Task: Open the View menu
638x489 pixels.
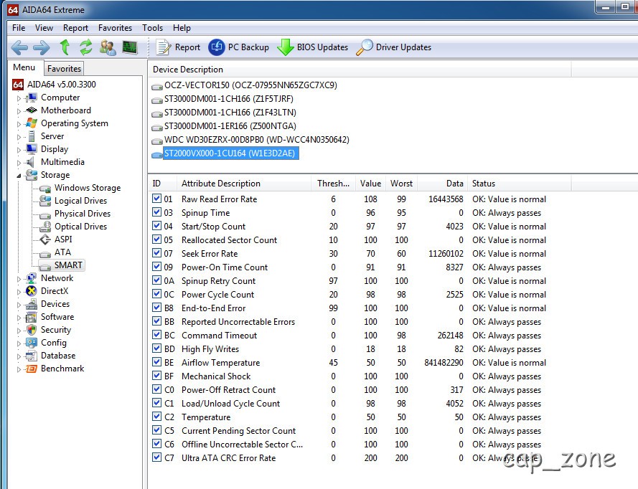Action: tap(44, 28)
